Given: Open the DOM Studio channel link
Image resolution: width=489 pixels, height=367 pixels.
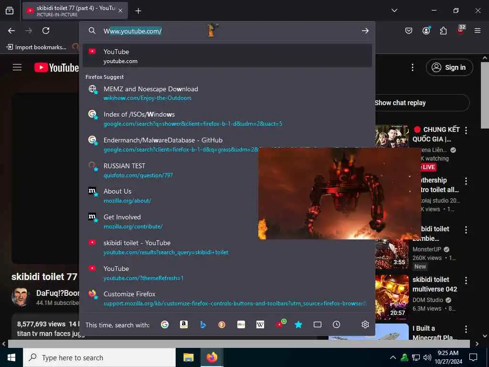Looking at the screenshot, I should (428, 300).
